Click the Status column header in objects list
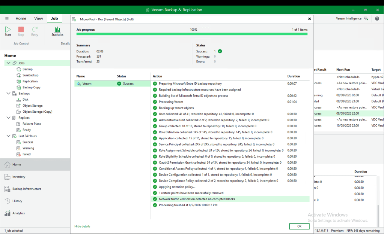 122,76
